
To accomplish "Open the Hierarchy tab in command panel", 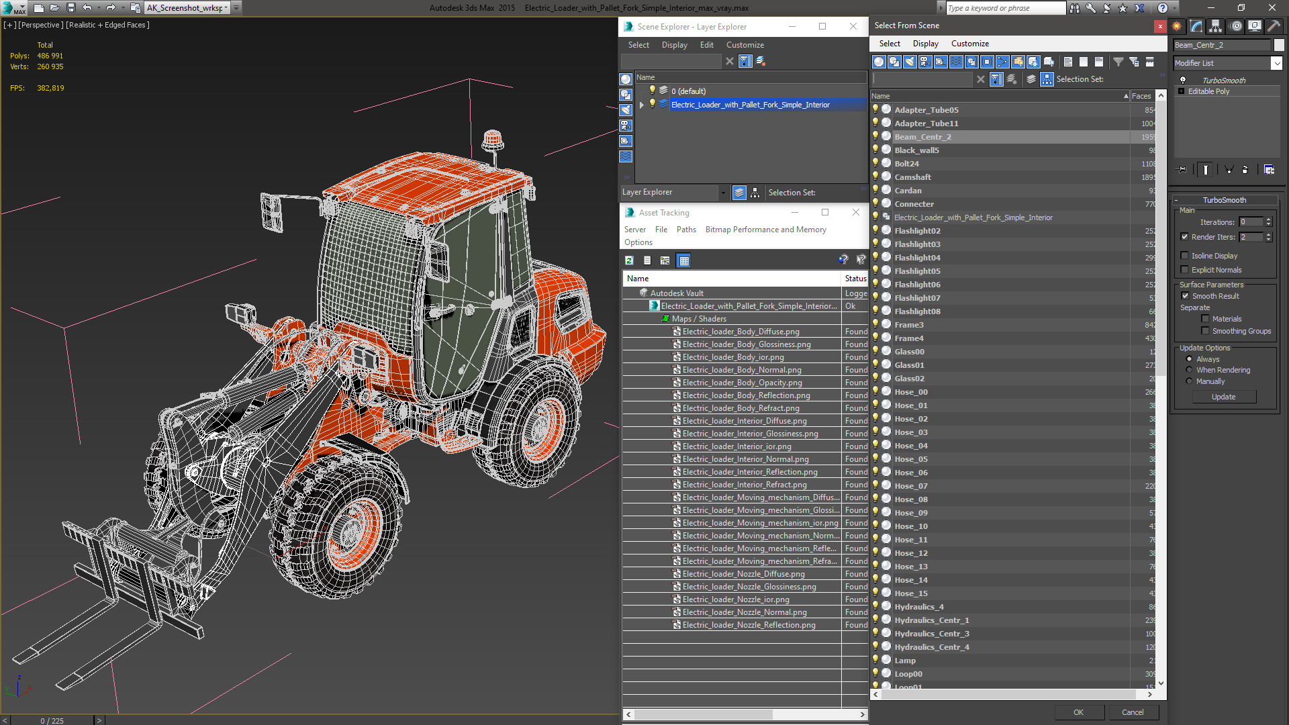I will click(1216, 26).
